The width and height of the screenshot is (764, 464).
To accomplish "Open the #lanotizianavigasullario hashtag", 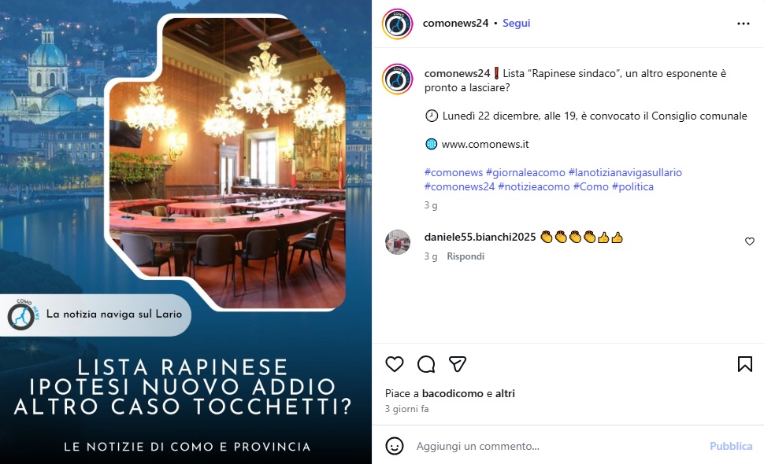I will (625, 172).
